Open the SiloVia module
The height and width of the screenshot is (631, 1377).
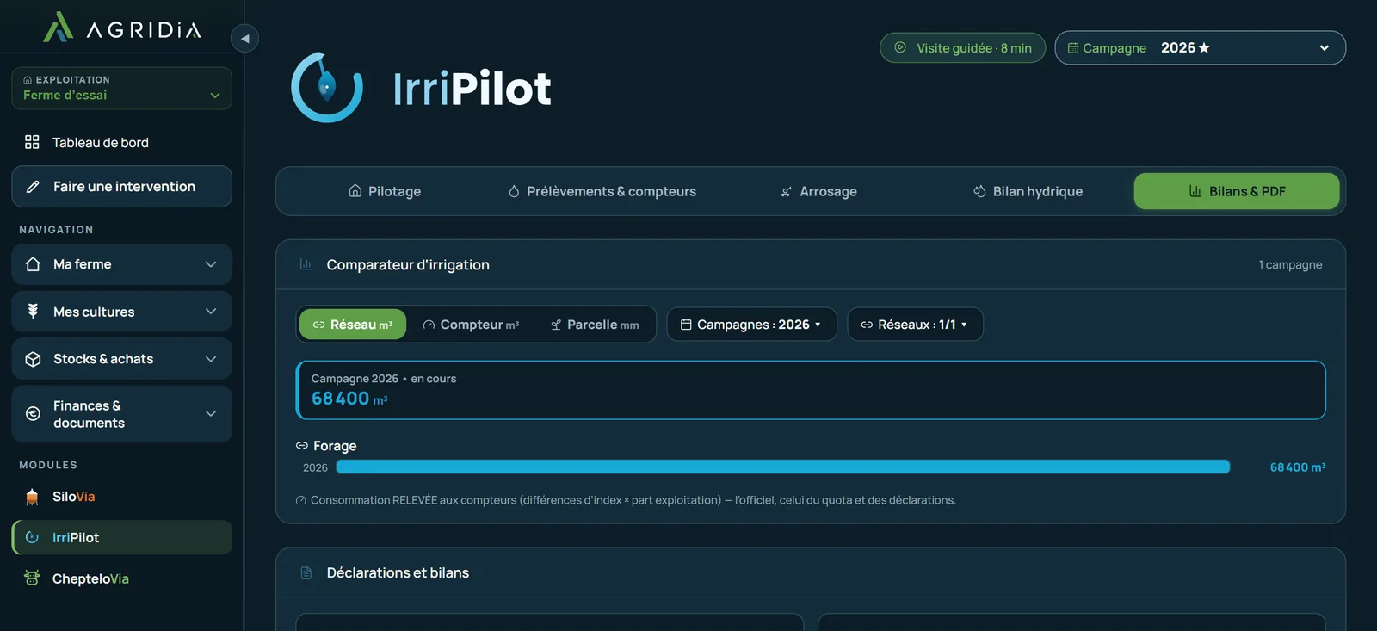[x=121, y=497]
